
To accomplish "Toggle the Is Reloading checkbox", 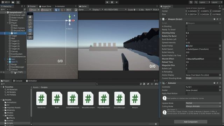I will (x=187, y=72).
